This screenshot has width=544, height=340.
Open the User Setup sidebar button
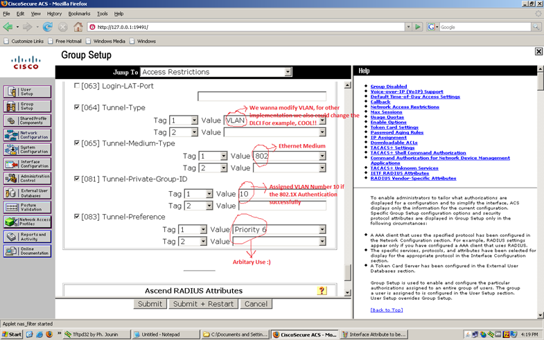point(28,91)
